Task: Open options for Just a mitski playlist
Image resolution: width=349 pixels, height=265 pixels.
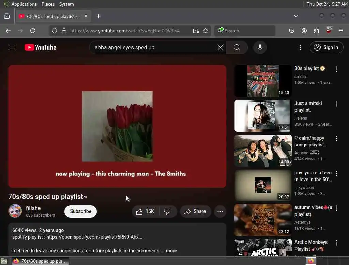Action: click(x=336, y=104)
